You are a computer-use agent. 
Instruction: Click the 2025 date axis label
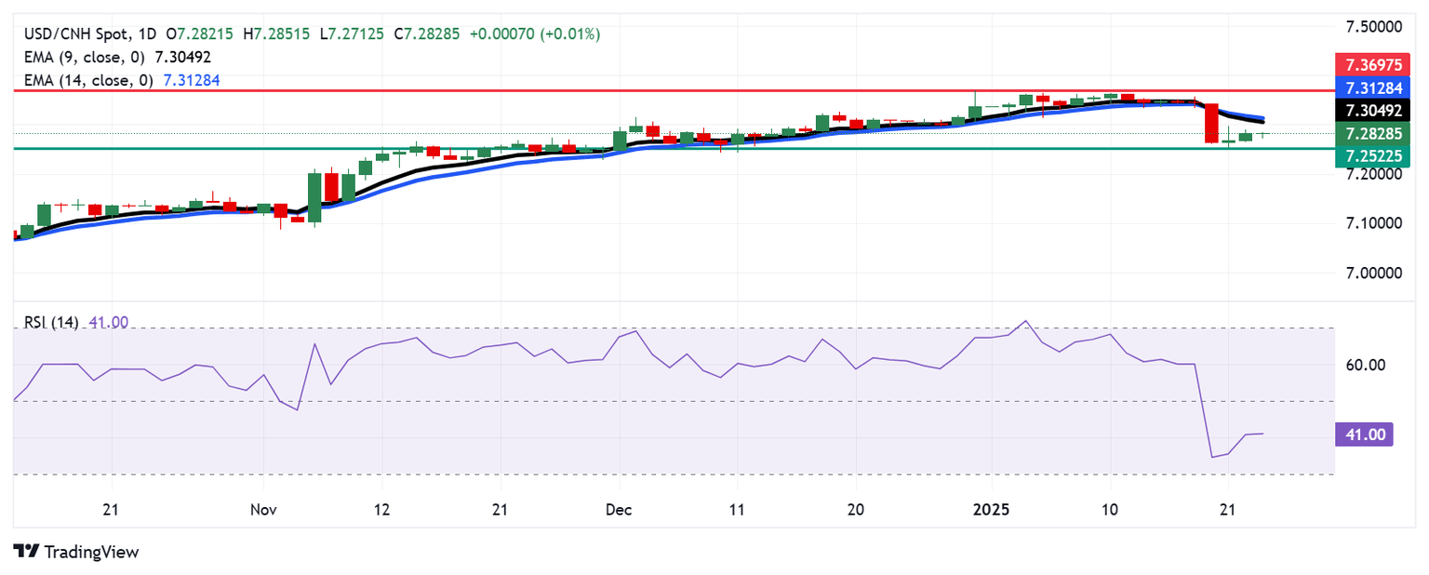991,510
